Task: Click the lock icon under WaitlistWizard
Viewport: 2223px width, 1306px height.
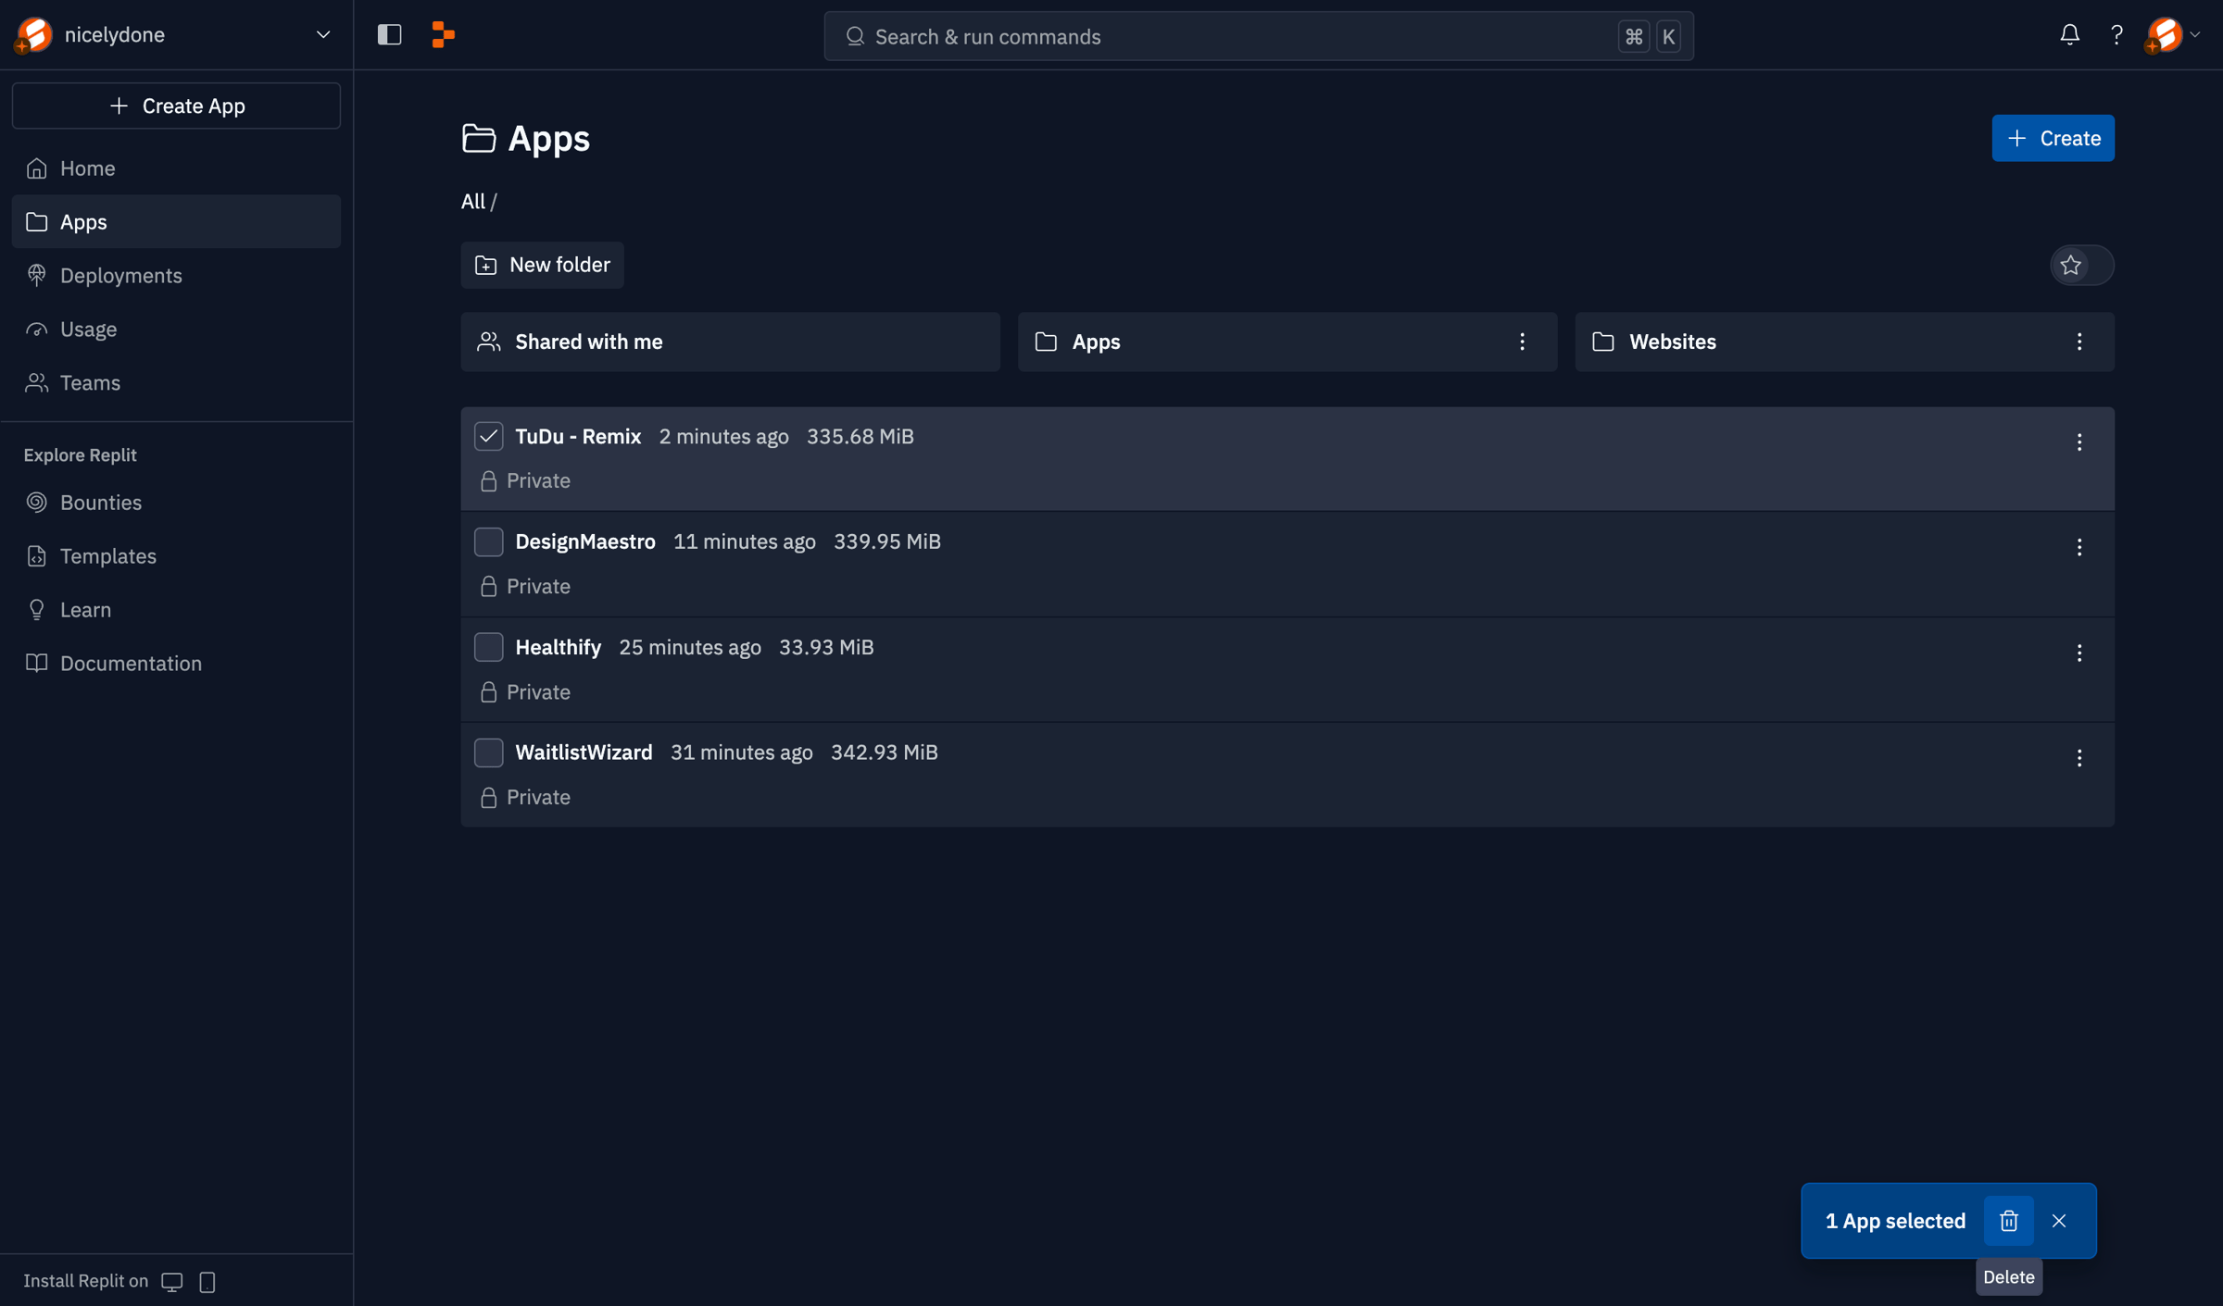Action: click(x=488, y=798)
